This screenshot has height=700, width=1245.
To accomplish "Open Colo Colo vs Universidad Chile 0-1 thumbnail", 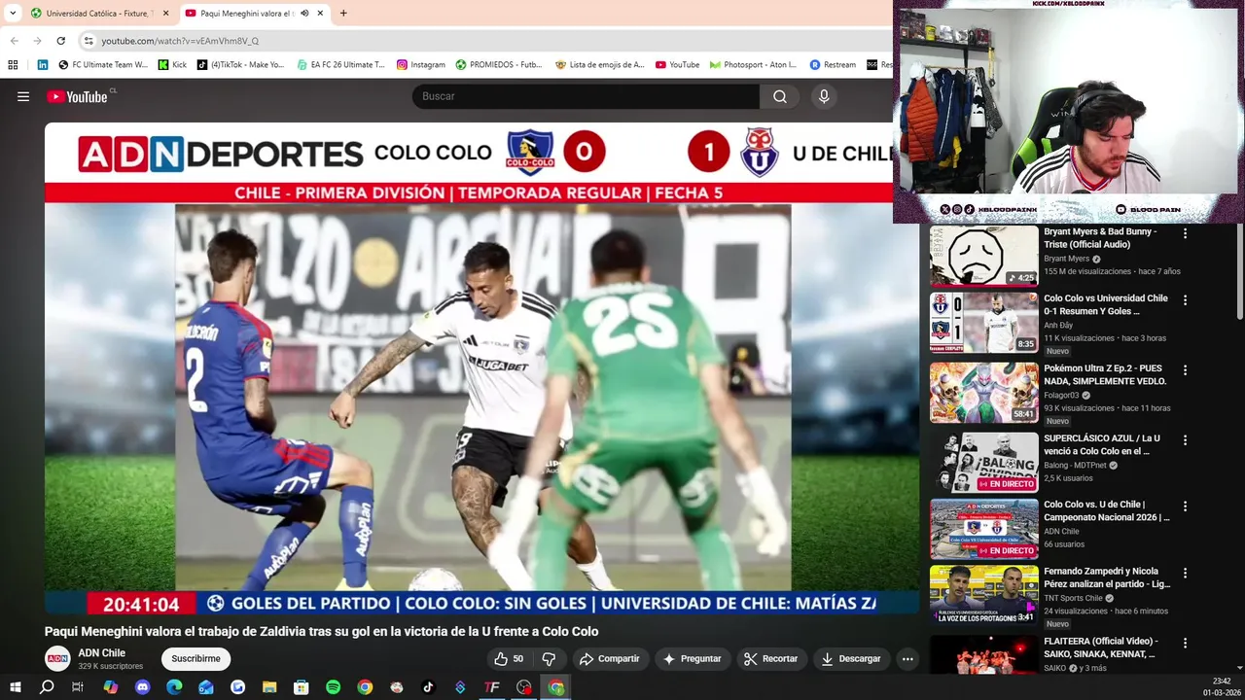I will pyautogui.click(x=983, y=323).
